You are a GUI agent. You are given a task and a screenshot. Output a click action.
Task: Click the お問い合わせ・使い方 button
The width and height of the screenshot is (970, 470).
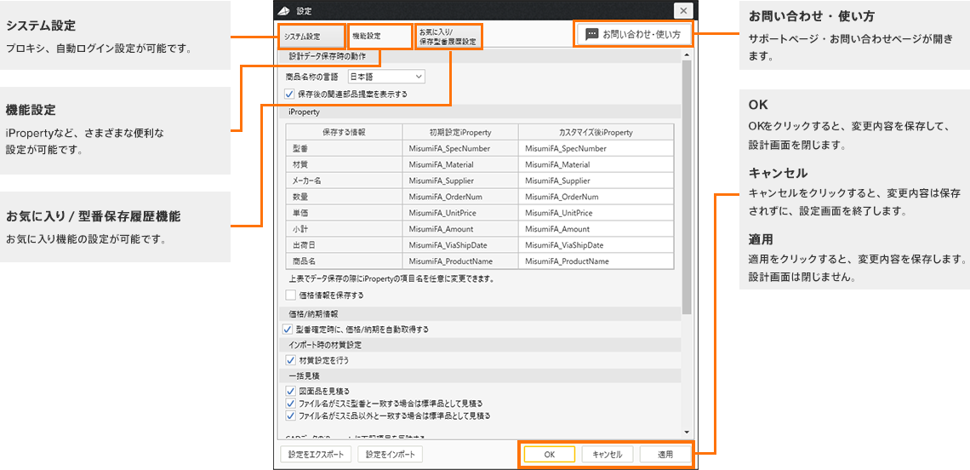[633, 35]
